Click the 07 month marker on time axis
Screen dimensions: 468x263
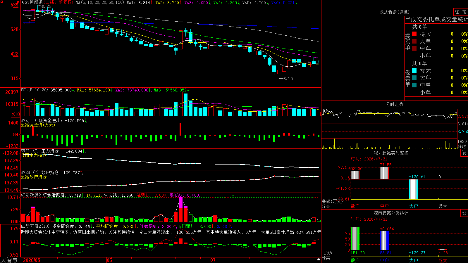click(213, 260)
